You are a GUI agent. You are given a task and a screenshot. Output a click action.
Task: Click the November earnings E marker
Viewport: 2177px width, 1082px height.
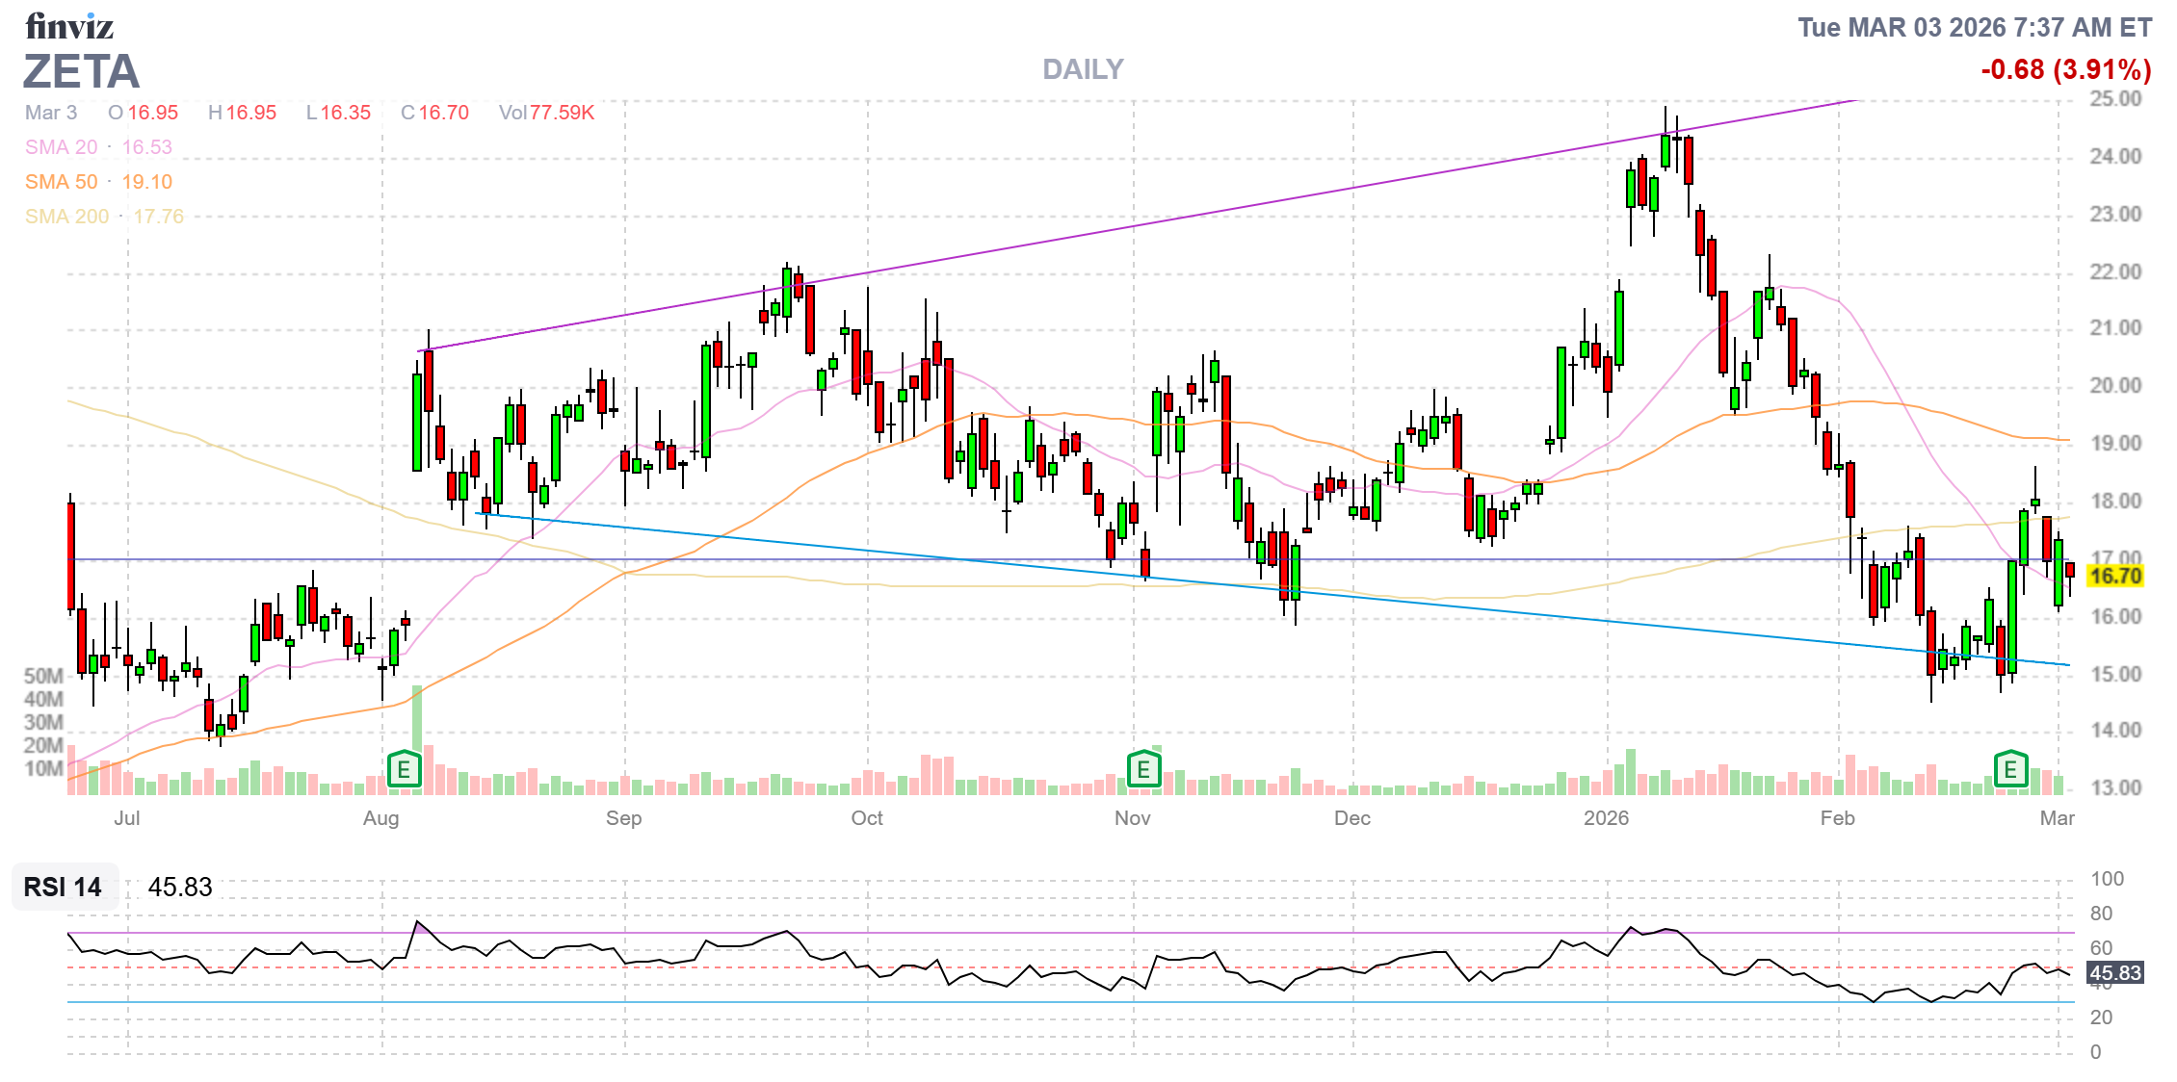[x=1143, y=769]
